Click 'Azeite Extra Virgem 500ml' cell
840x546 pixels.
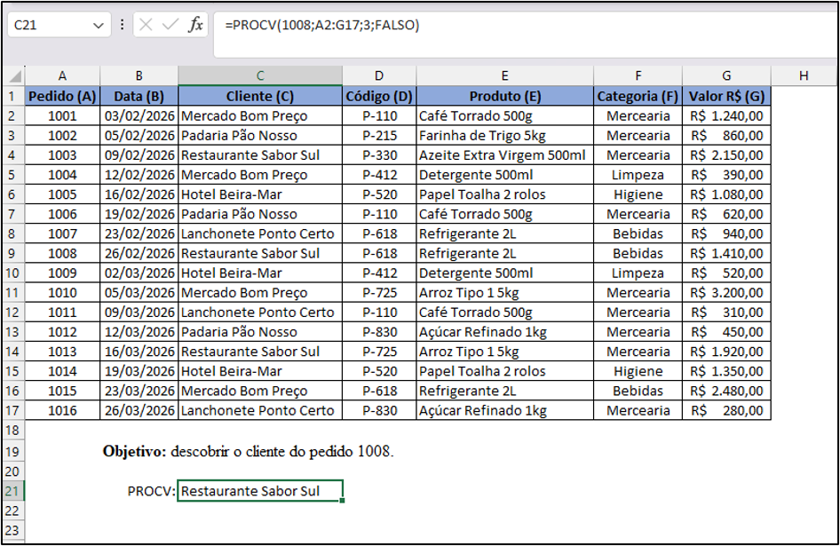504,155
